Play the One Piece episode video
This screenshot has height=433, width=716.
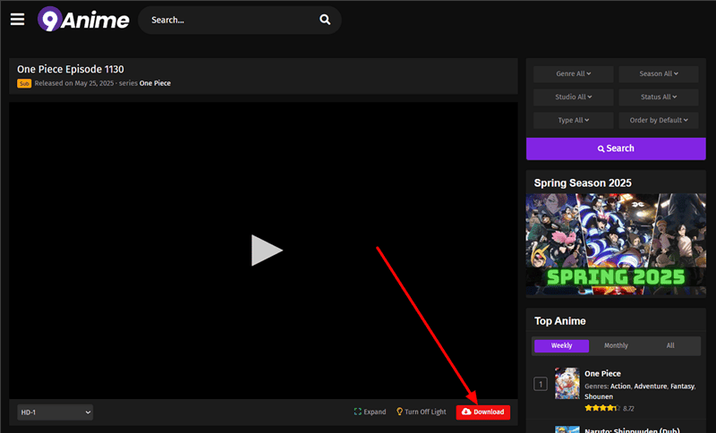pyautogui.click(x=267, y=250)
